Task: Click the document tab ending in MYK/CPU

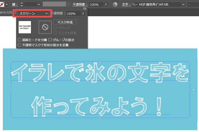Action: click(x=6, y=13)
